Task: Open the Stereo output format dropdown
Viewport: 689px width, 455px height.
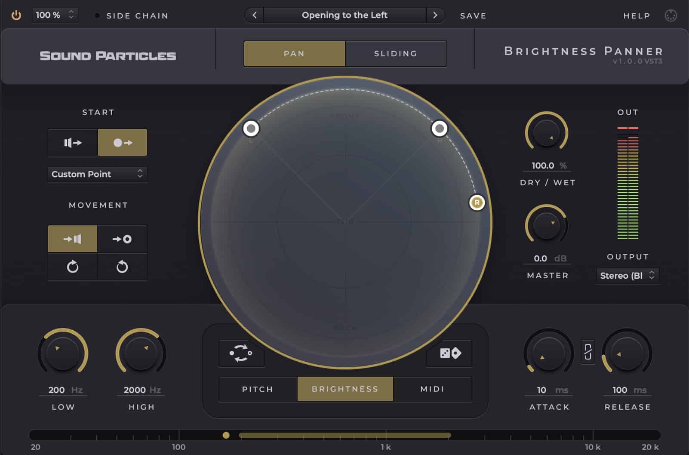Action: 627,276
